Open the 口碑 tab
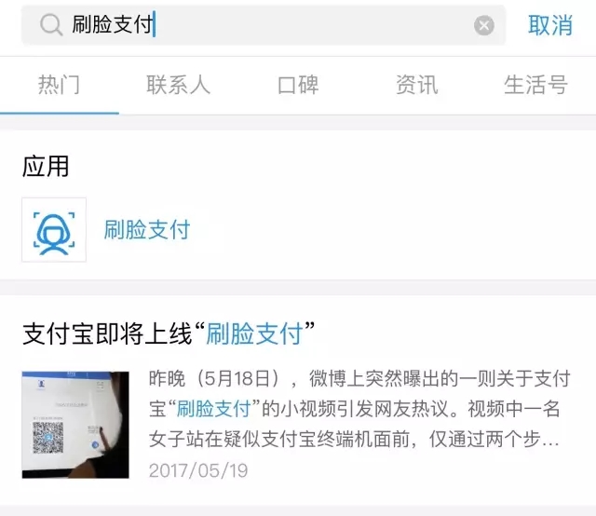This screenshot has height=516, width=596. pos(298,85)
